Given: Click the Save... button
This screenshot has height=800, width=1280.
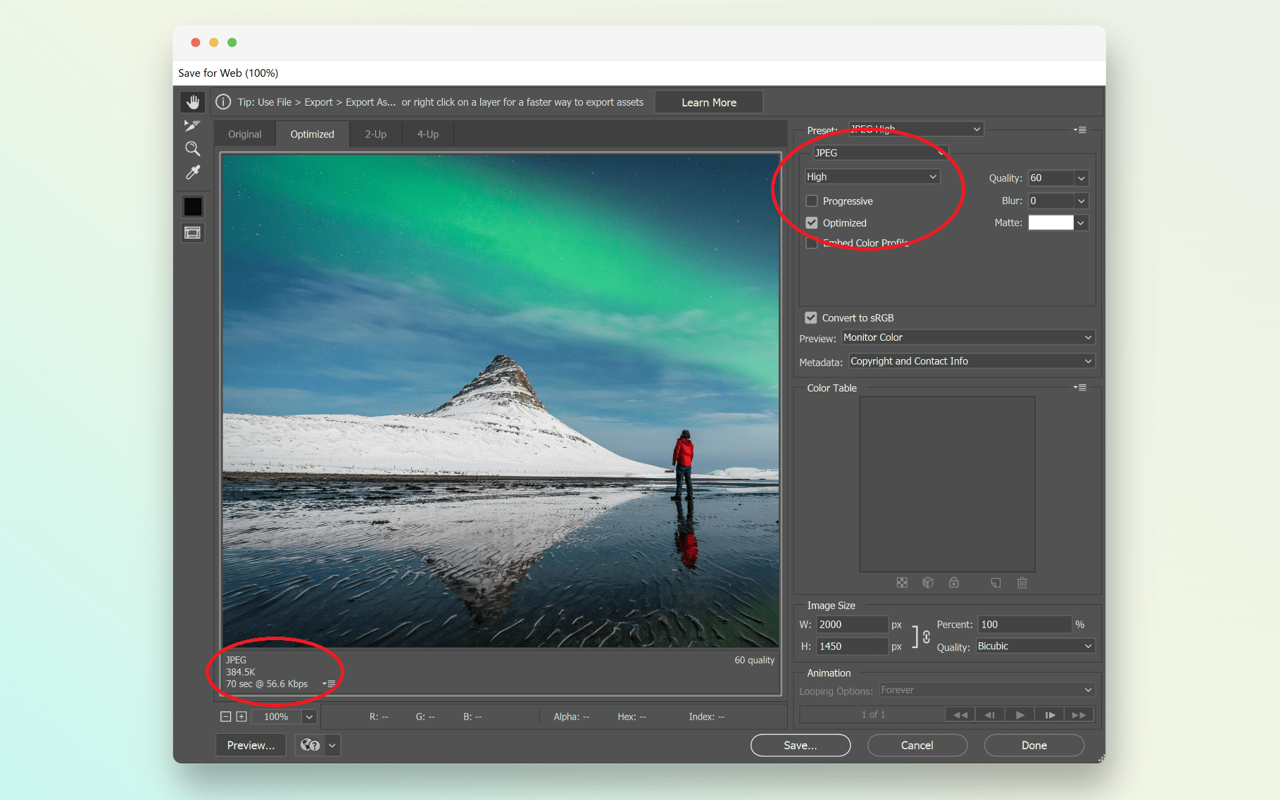Looking at the screenshot, I should [x=800, y=745].
